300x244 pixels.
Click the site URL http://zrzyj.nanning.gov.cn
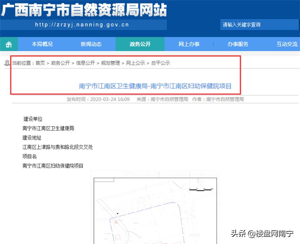tap(82, 25)
